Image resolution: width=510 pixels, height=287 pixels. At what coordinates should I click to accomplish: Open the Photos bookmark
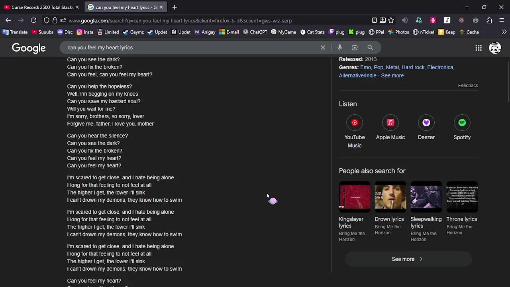tap(398, 32)
